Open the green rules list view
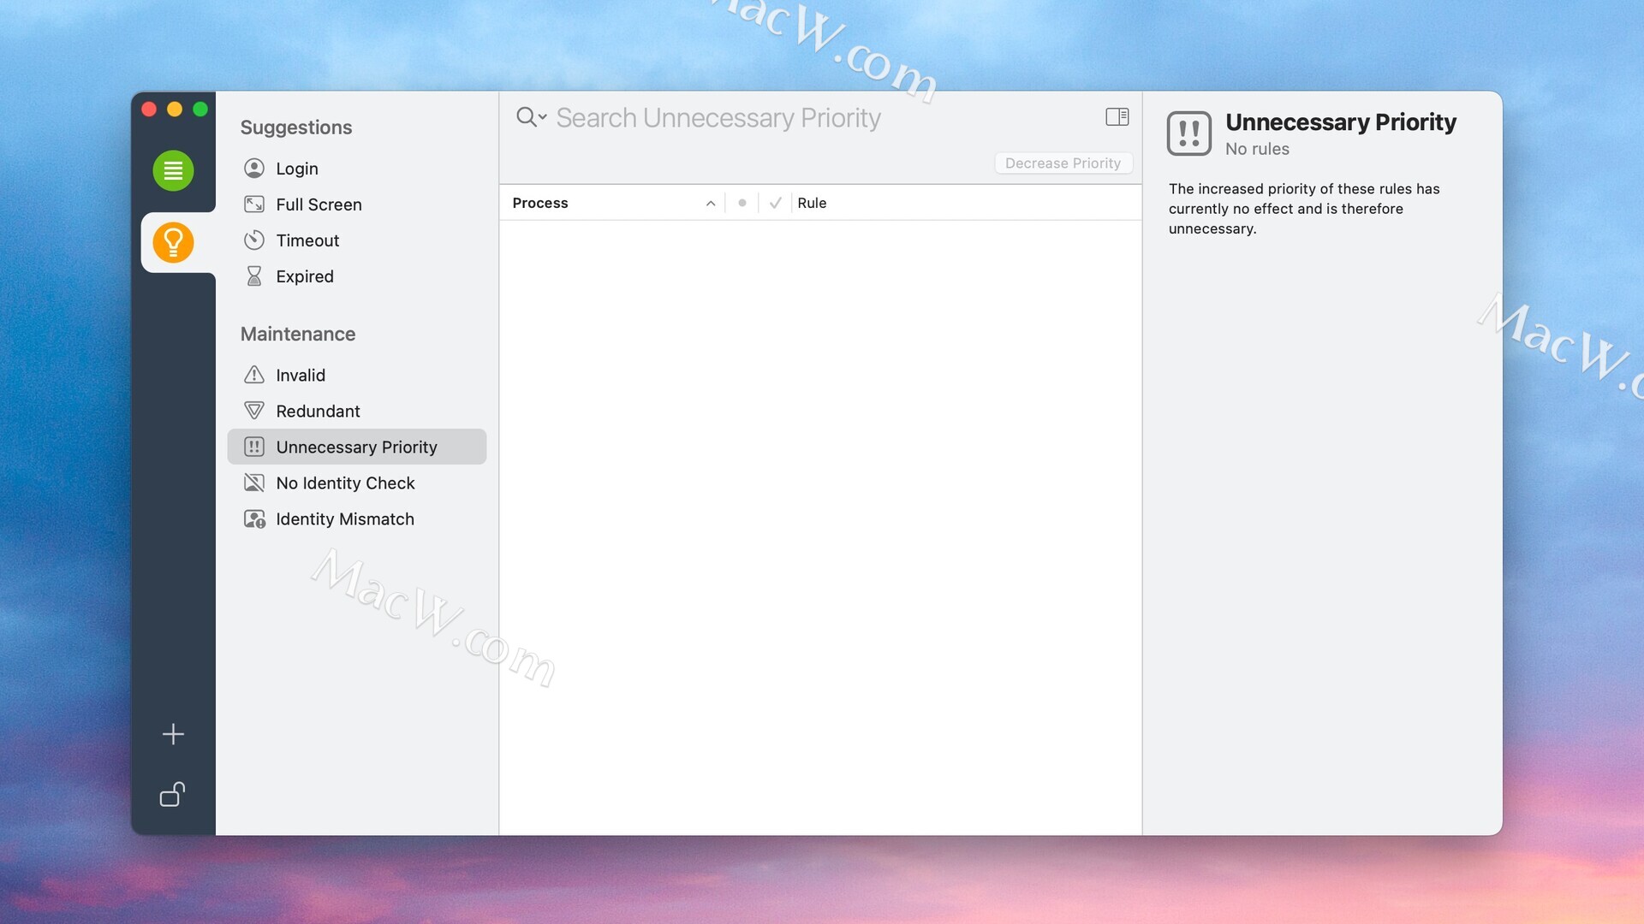1644x924 pixels. (173, 170)
